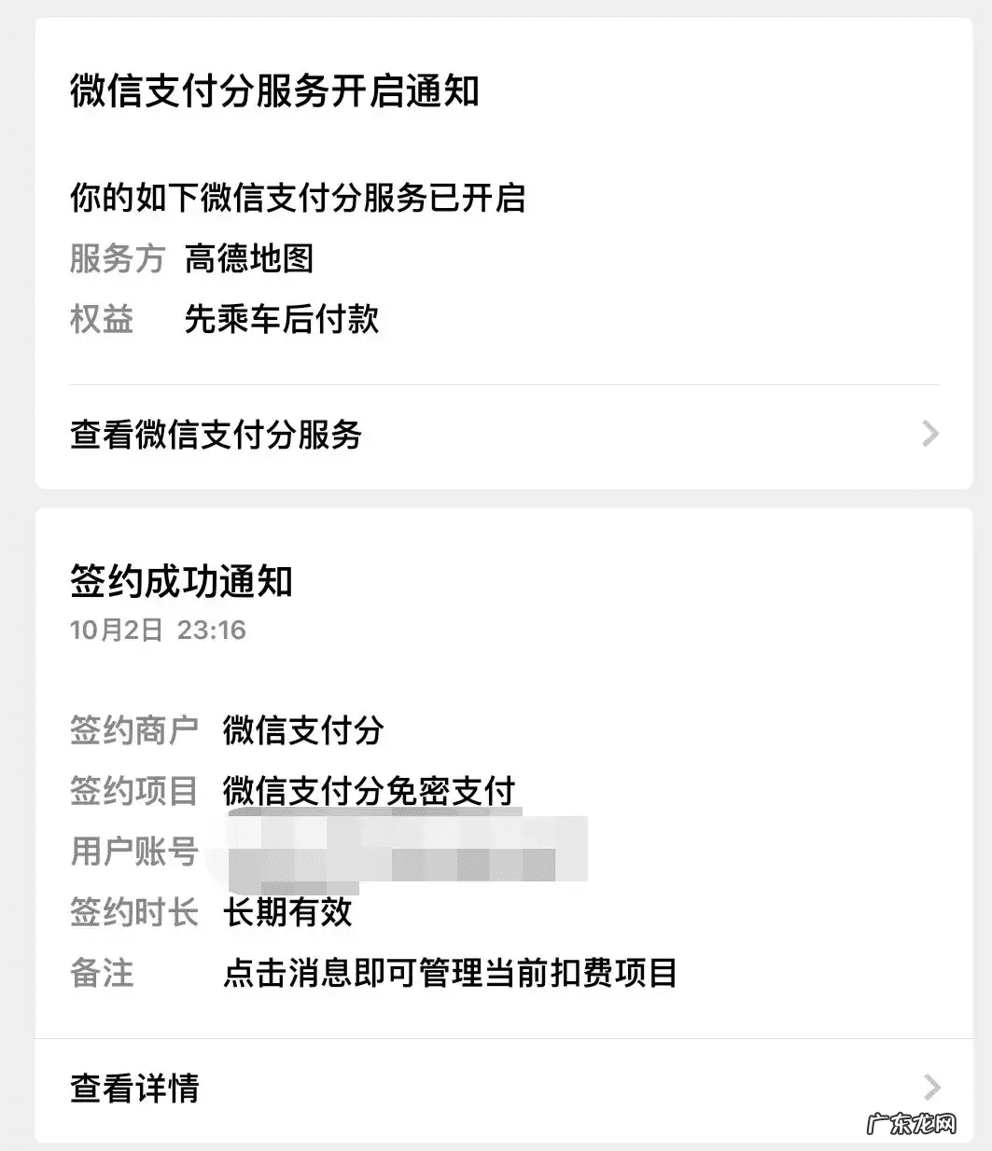Click the timestamp 10月2日 23:16

157,630
